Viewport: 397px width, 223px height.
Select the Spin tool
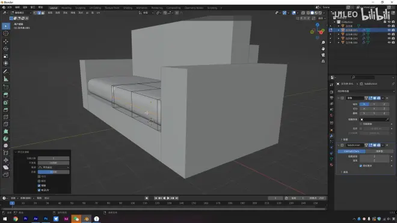pyautogui.click(x=6, y=138)
